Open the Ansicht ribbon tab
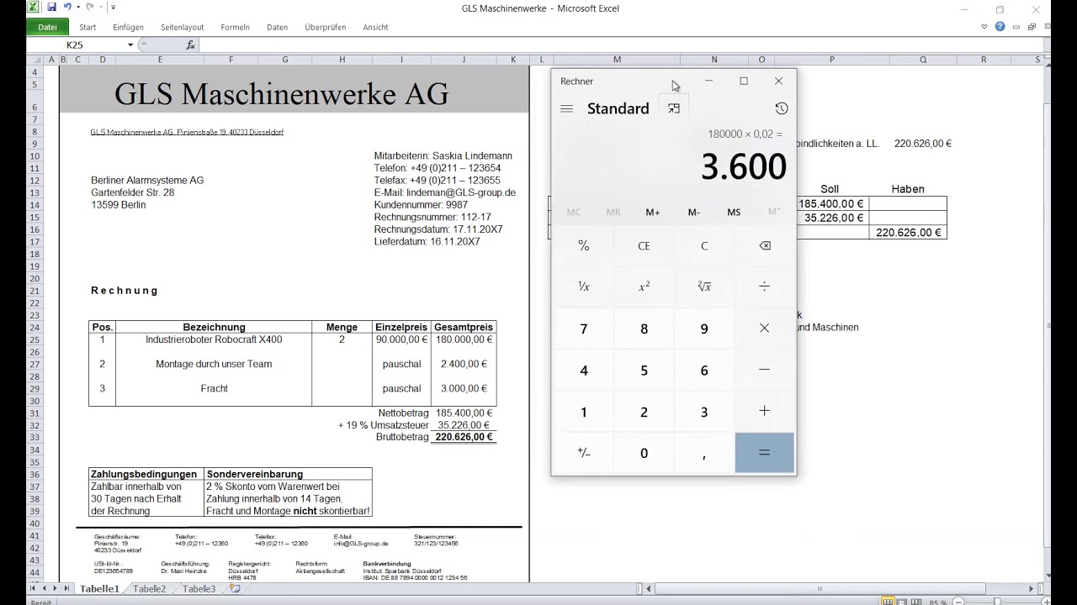 (x=375, y=27)
